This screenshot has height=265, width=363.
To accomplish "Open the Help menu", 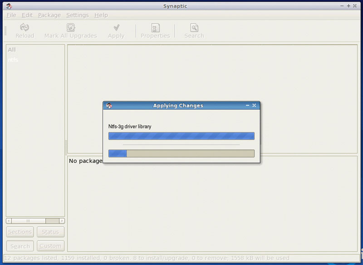I will tap(101, 15).
